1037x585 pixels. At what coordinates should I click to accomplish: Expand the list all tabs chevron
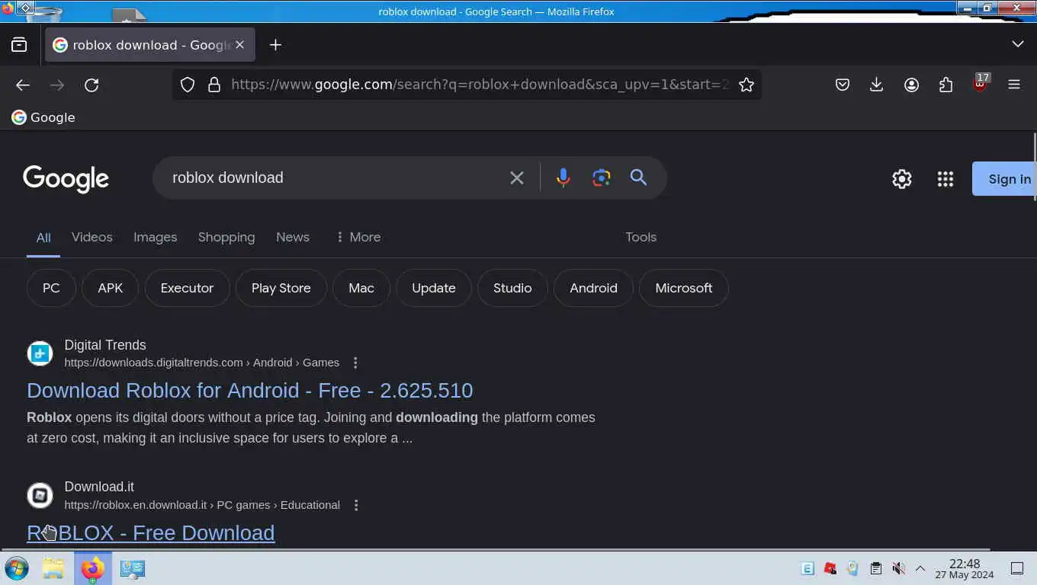(1017, 44)
